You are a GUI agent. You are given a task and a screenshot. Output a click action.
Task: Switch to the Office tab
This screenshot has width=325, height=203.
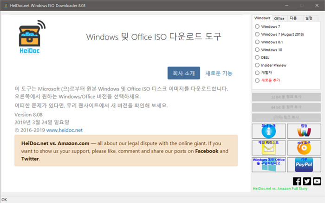tap(279, 18)
